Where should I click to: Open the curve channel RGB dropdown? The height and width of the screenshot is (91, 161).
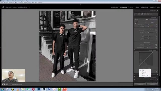click(149, 68)
